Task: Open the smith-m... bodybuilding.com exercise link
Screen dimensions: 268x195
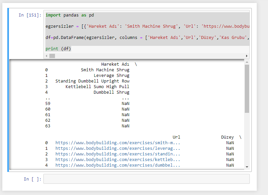Action: coord(118,143)
